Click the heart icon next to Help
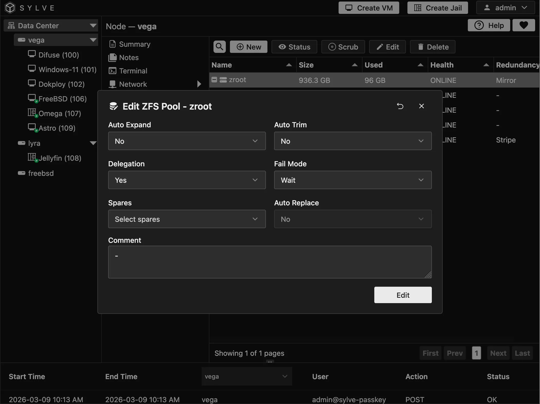 click(x=524, y=25)
